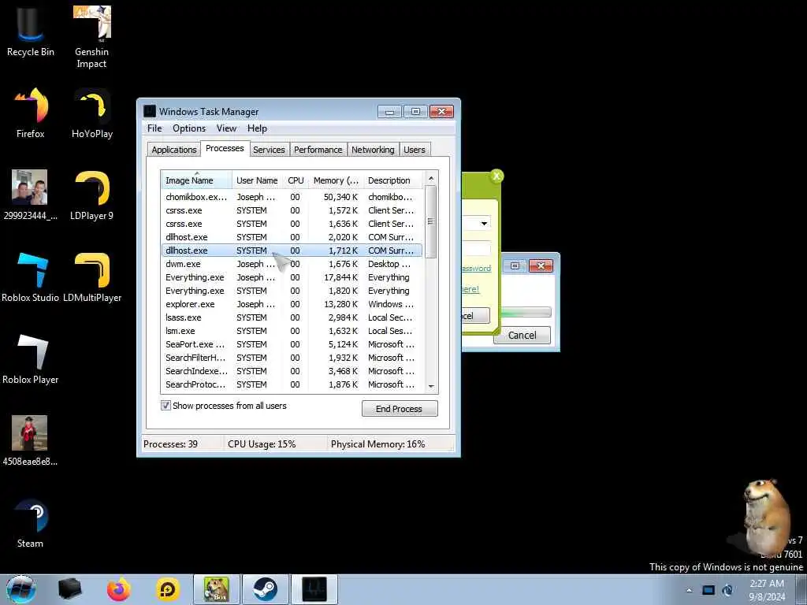
Task: Launch Firefox from the taskbar
Action: [119, 589]
